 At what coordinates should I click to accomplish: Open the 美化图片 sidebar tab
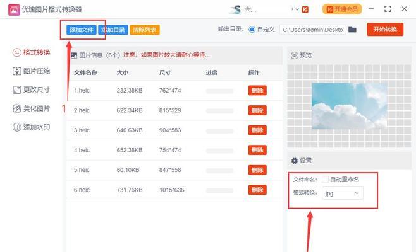32,108
